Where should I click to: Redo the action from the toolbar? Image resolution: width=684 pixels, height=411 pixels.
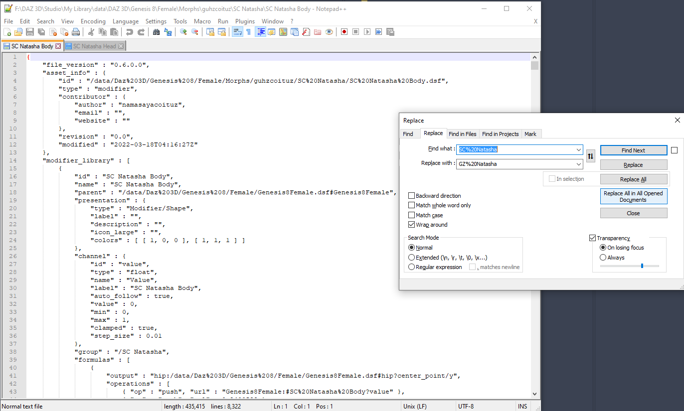[141, 32]
